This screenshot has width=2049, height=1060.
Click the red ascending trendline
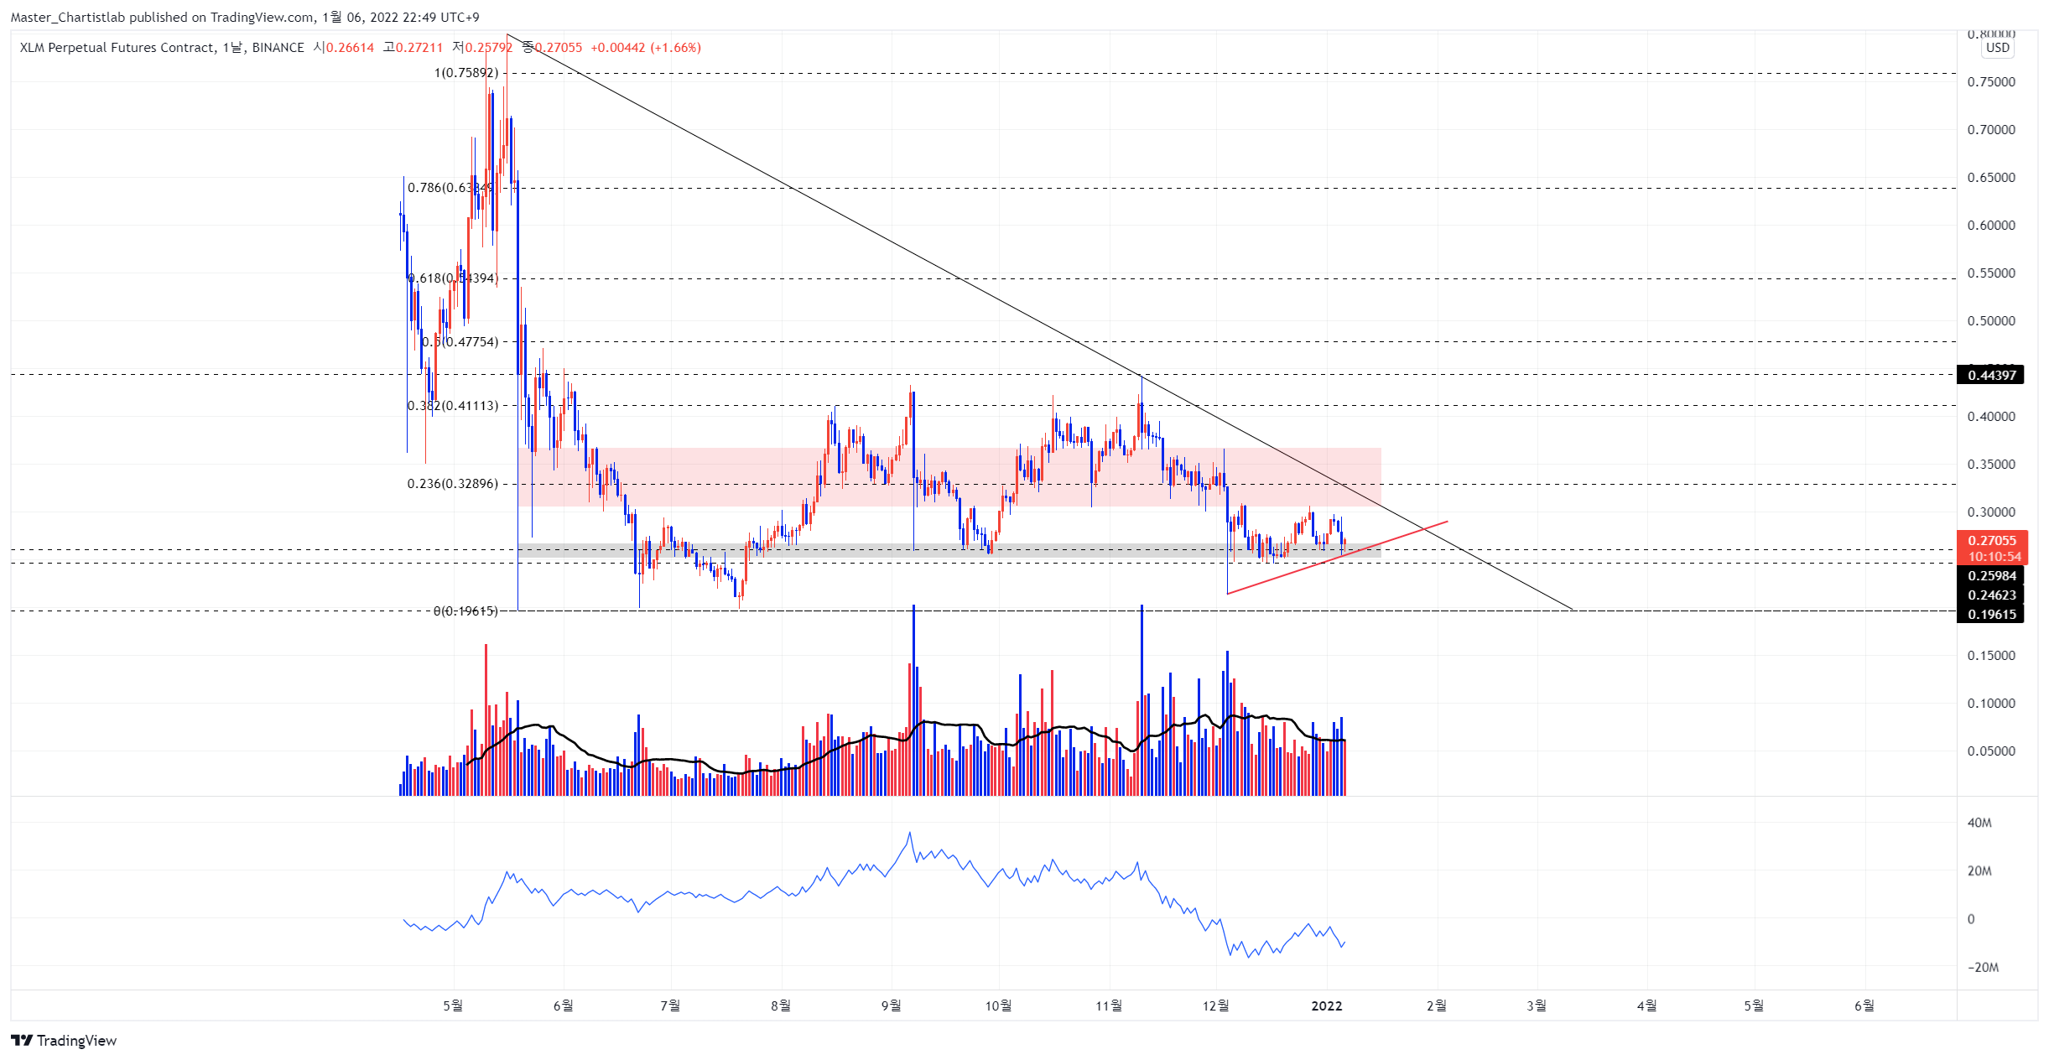1337,558
